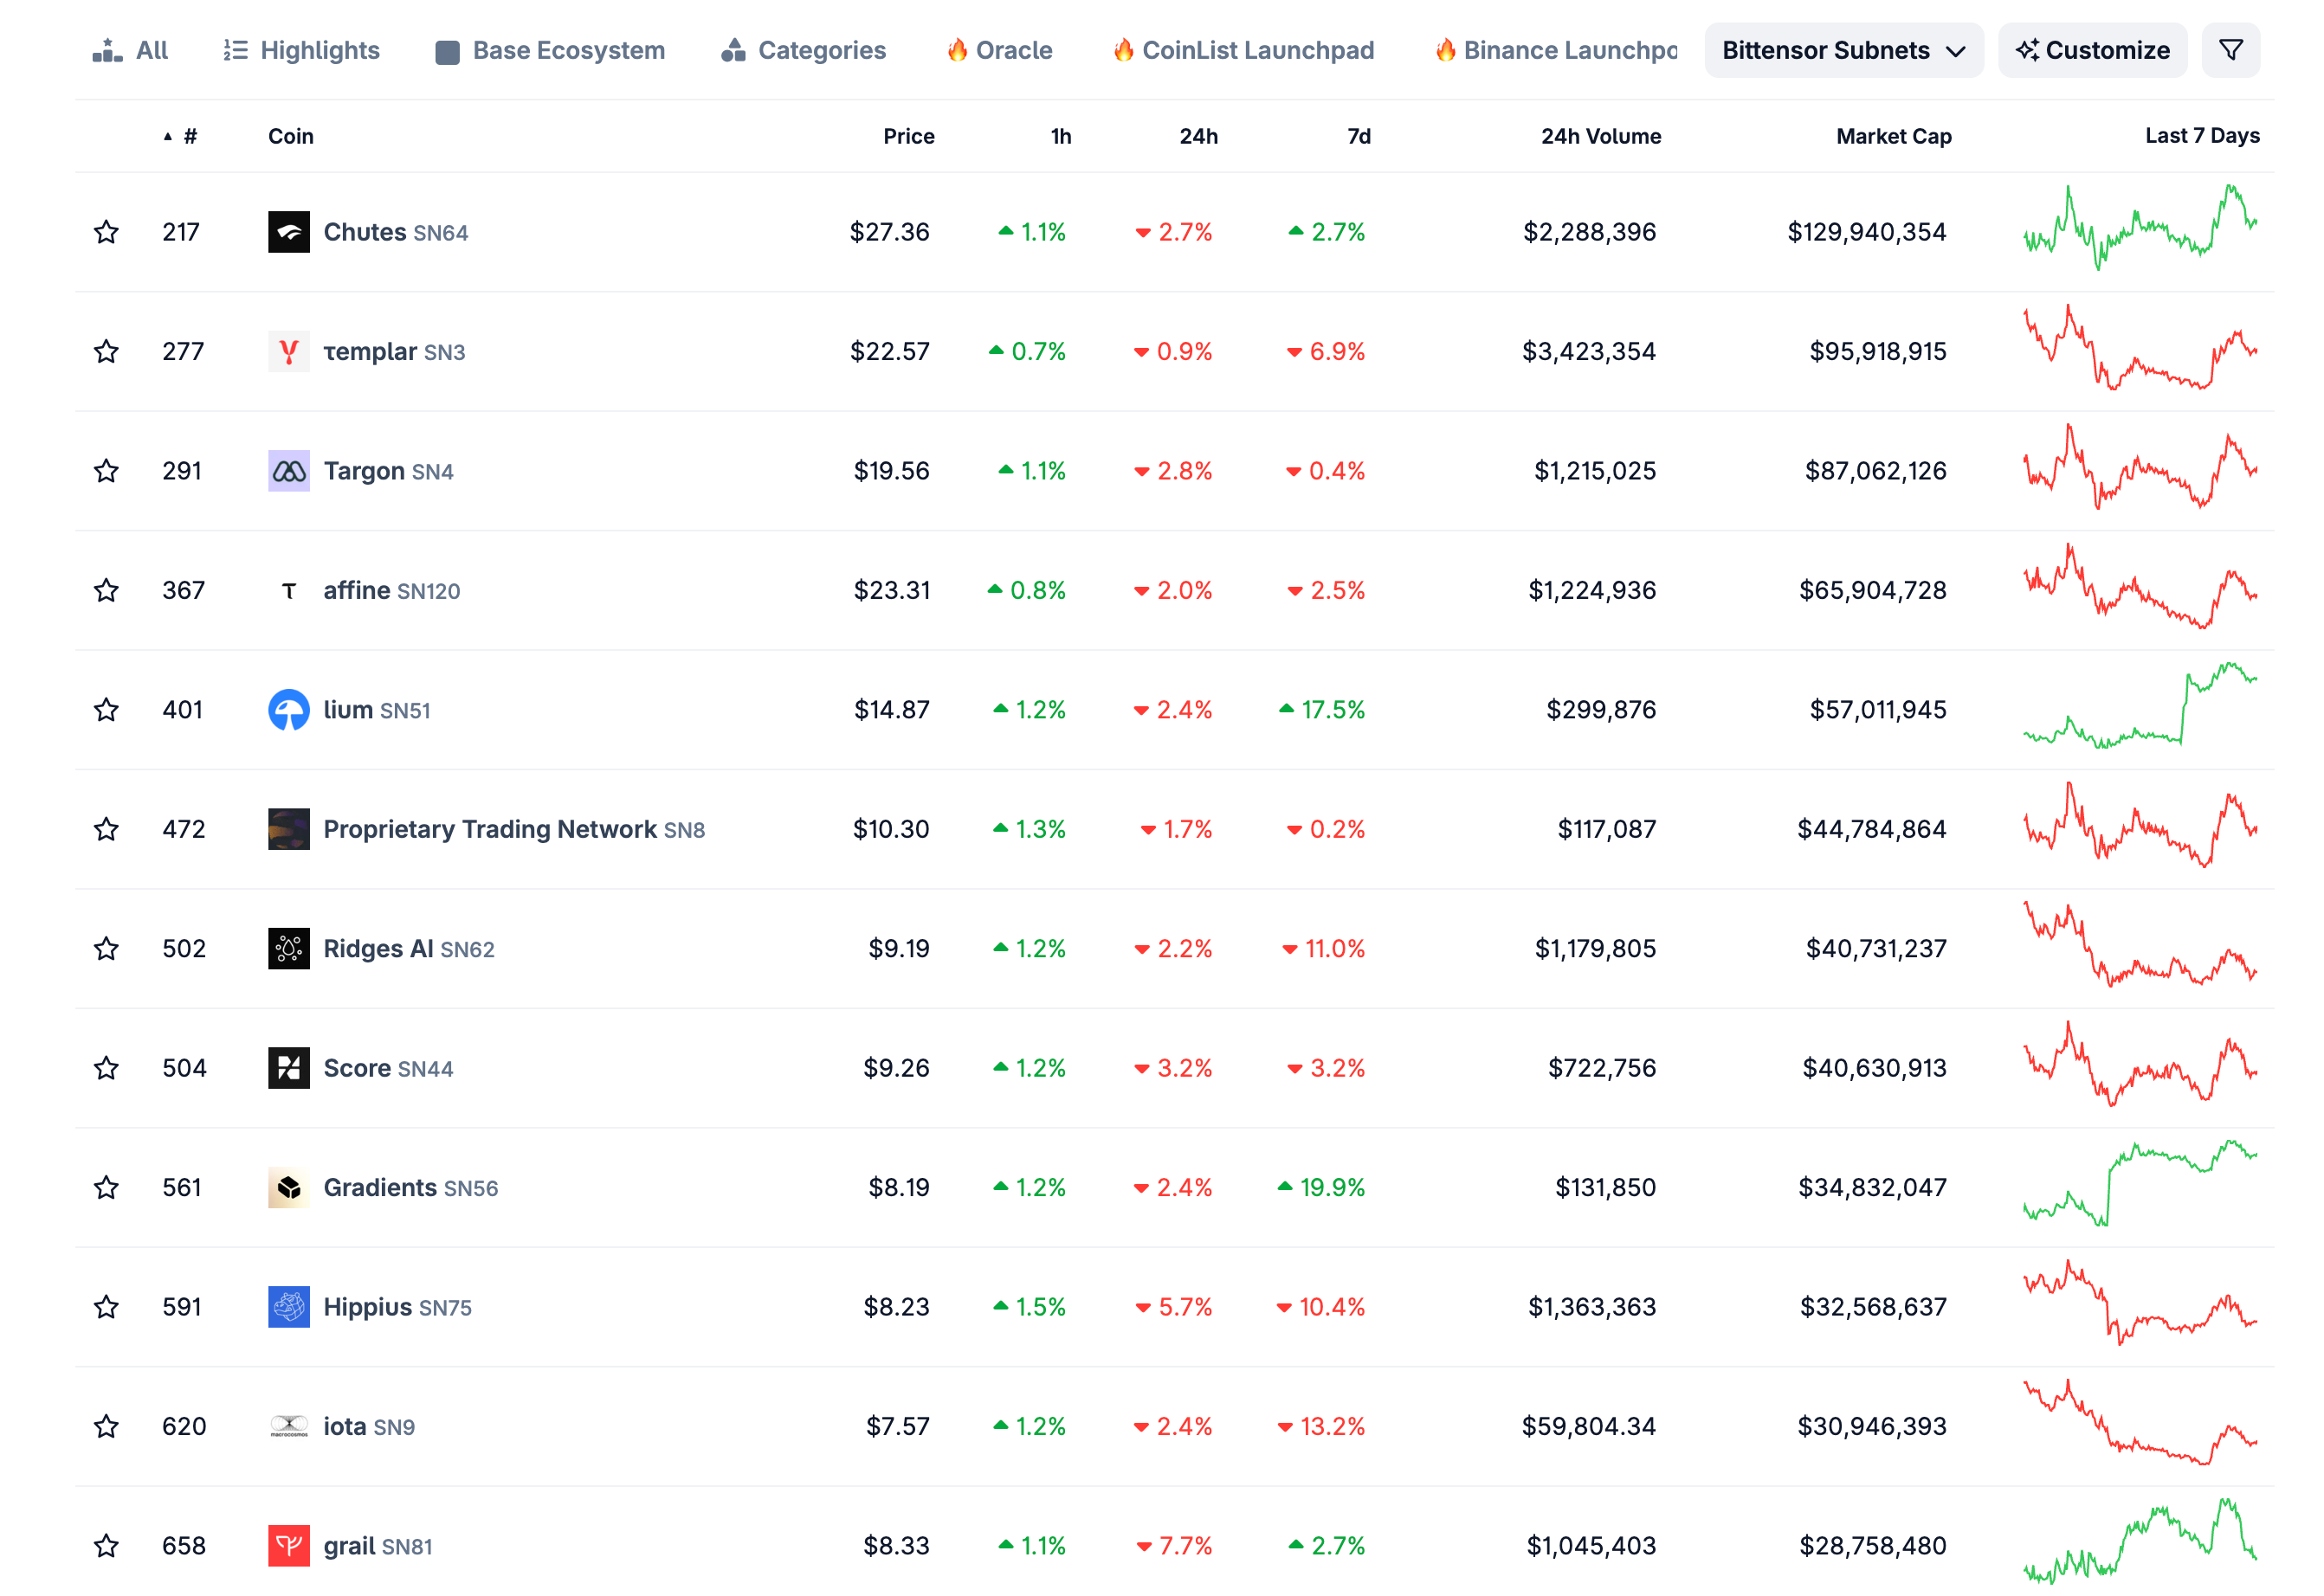Switch to the Highlights tab
2324x1596 pixels.
[301, 50]
